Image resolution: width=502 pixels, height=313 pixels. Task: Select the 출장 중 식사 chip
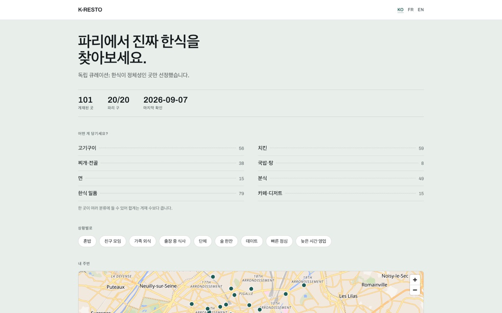pos(175,241)
